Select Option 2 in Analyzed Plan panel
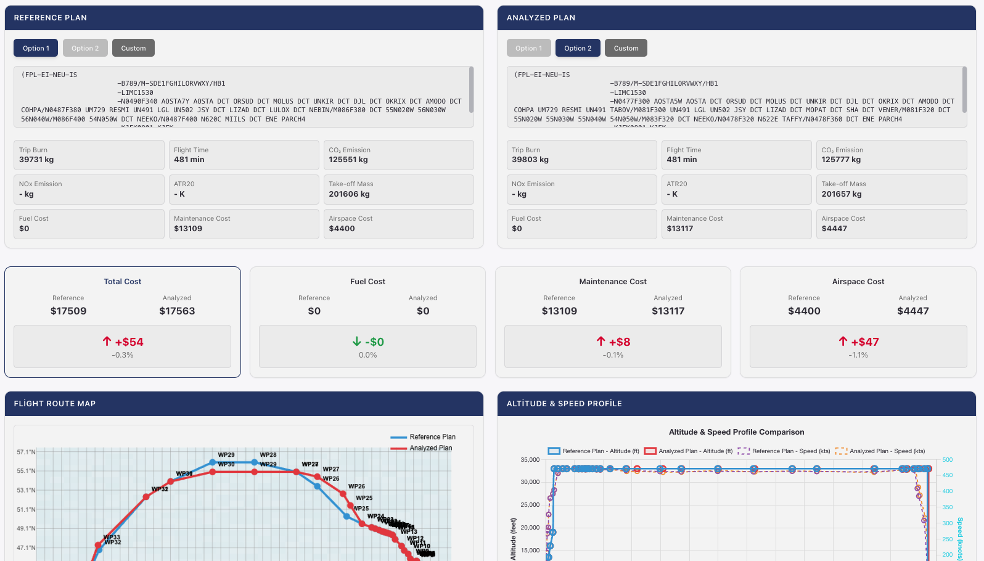The height and width of the screenshot is (561, 984). click(578, 48)
